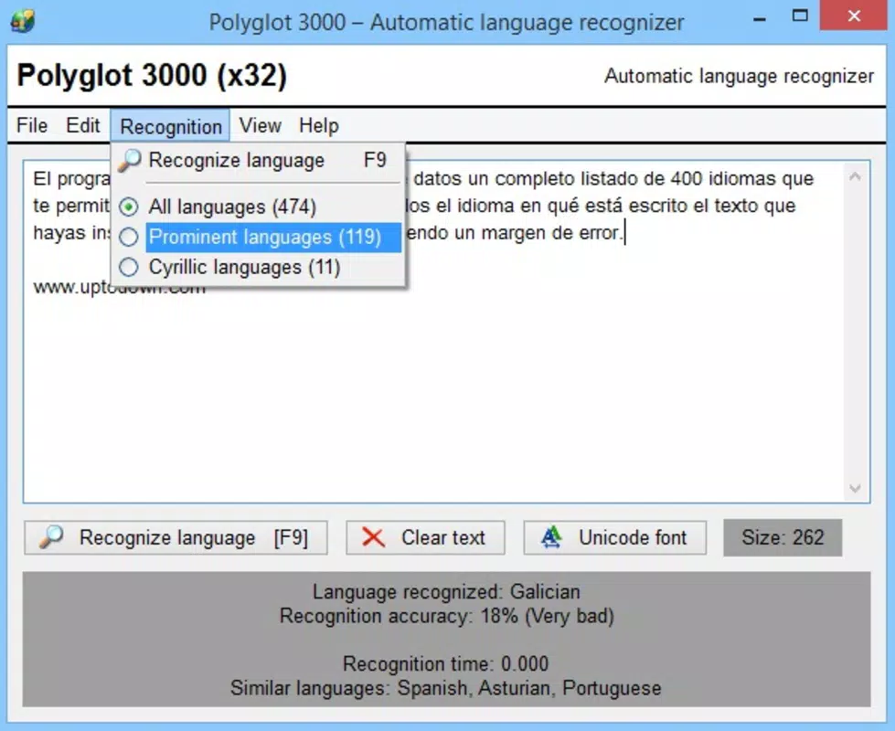895x731 pixels.
Task: Close the open Recognition menu
Action: point(171,126)
